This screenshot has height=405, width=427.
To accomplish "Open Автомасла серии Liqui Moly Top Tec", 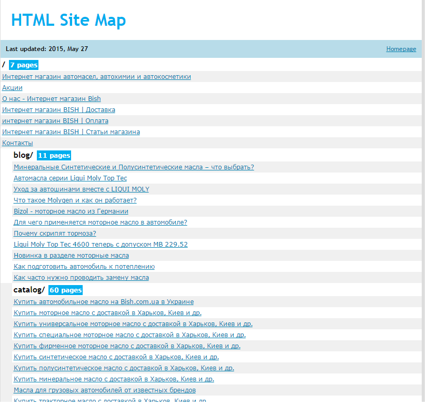I will click(x=70, y=178).
